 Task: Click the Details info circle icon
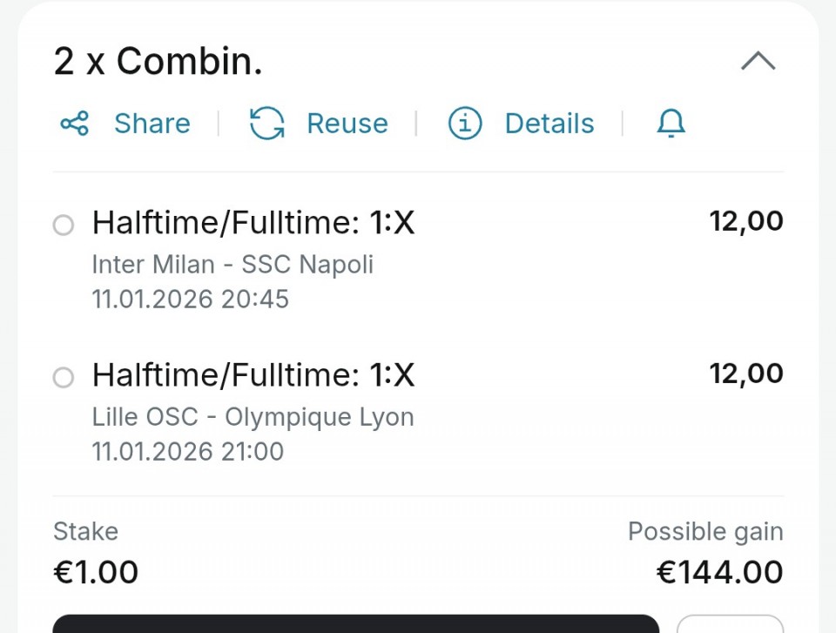point(465,124)
